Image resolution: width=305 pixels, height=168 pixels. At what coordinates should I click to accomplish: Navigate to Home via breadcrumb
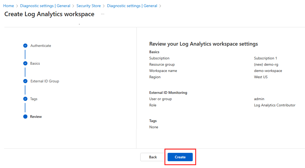[x=8, y=6]
